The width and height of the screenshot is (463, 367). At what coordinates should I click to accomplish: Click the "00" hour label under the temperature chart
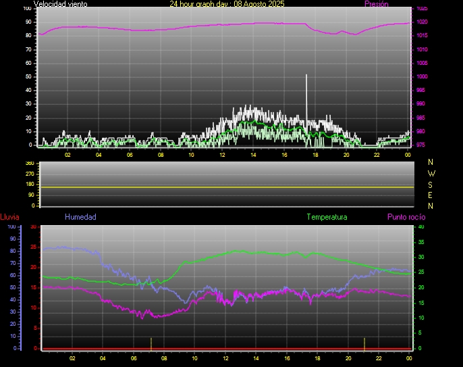[x=409, y=358]
